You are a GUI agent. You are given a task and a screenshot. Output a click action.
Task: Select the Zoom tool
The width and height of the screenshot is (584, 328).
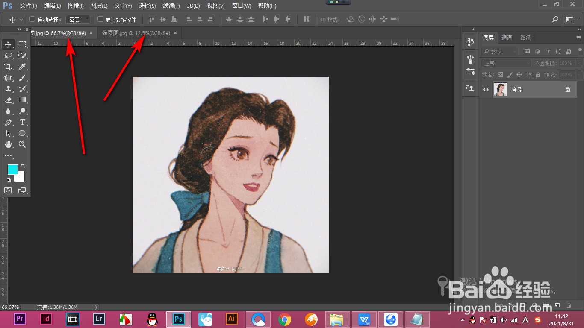coord(22,144)
